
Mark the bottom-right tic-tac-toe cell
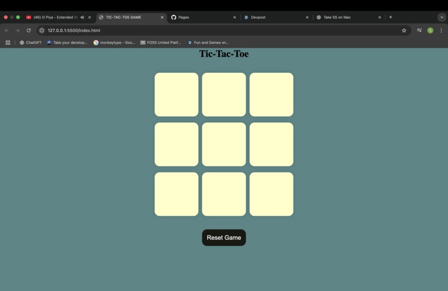point(271,194)
